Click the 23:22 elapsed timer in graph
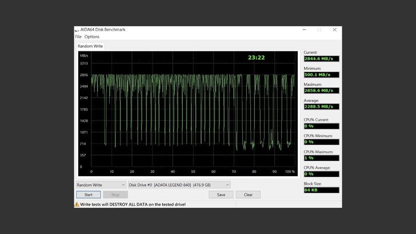Screen dimensions: 416x234 [x=256, y=58]
